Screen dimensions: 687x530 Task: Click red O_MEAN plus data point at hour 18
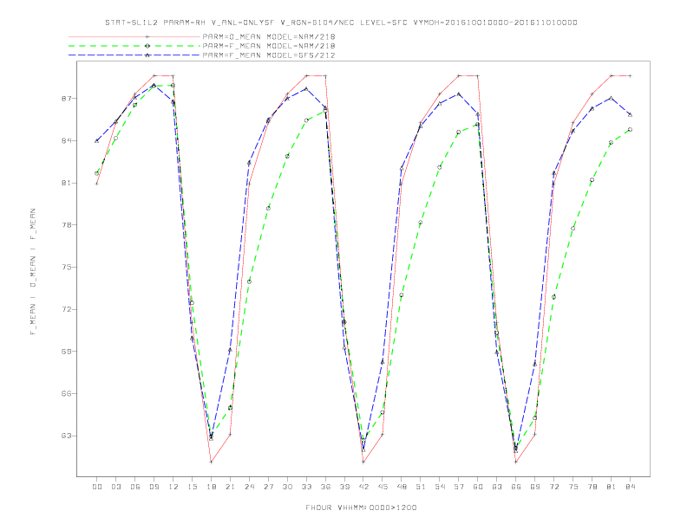[x=211, y=462]
